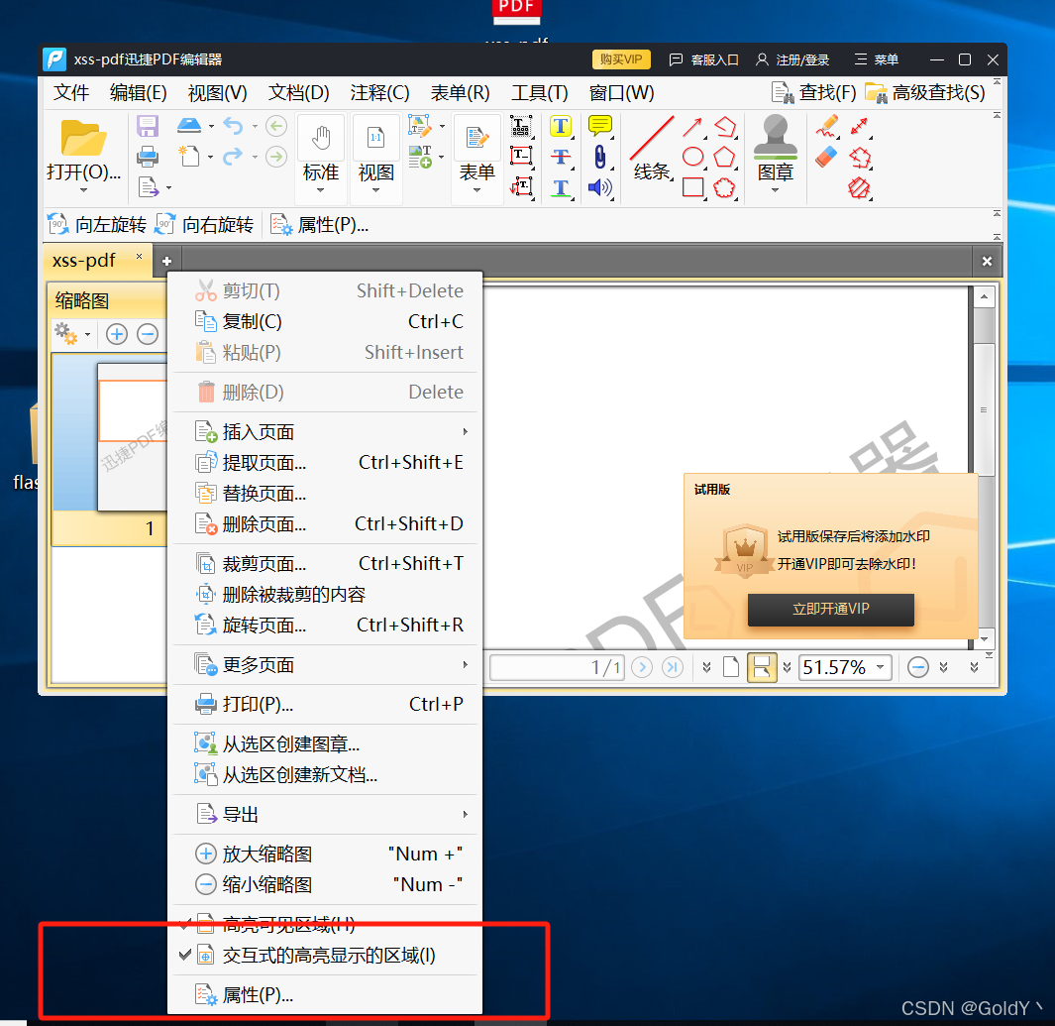Open the 工具(T) menu
The image size is (1055, 1026).
tap(540, 92)
